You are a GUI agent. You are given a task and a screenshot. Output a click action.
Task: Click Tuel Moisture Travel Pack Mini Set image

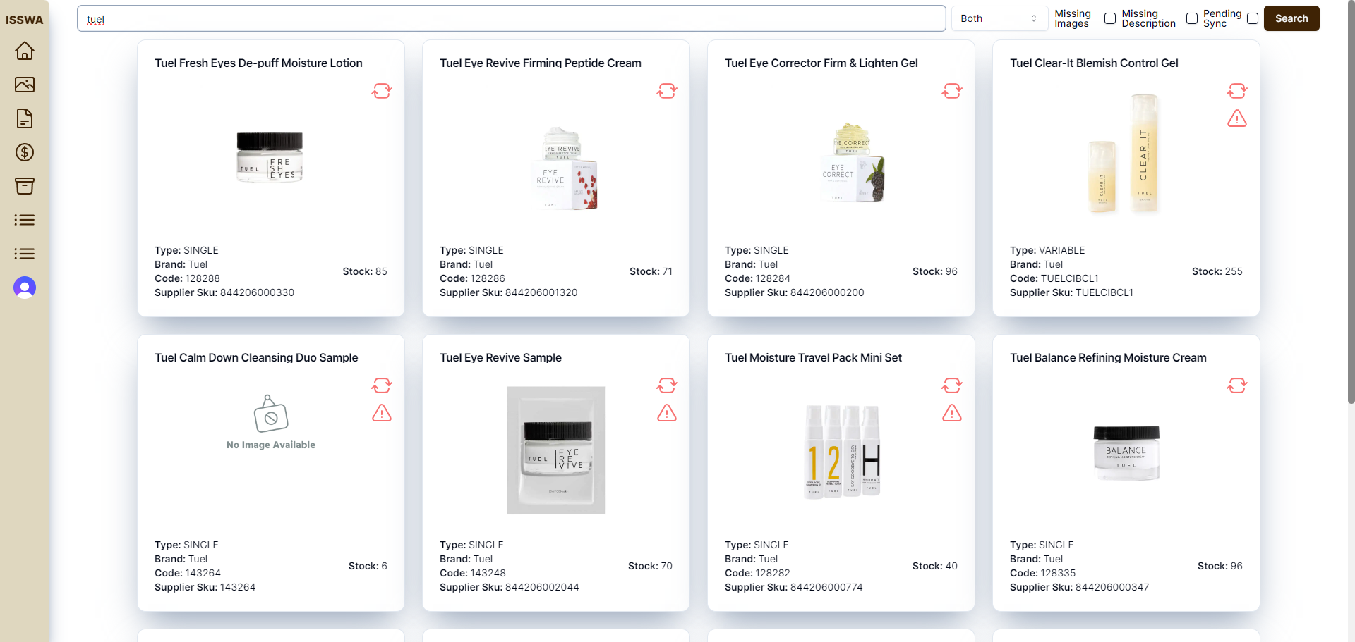click(x=842, y=450)
